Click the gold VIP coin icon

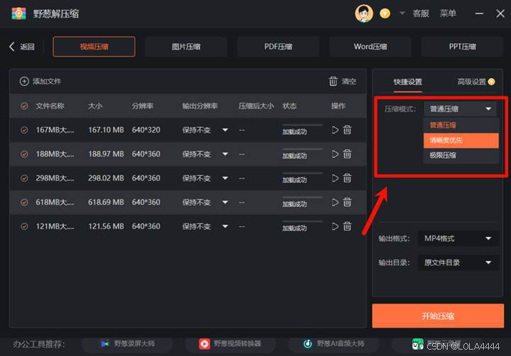pos(385,13)
